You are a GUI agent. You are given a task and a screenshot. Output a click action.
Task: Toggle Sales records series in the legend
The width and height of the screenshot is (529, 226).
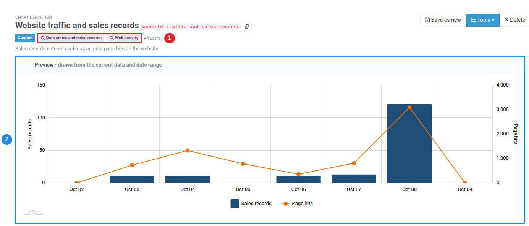[251, 204]
